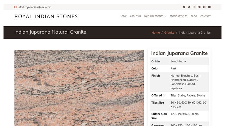This screenshot has height=126, width=225.
Task: Open the Facebook social icon
Action: 184,7
